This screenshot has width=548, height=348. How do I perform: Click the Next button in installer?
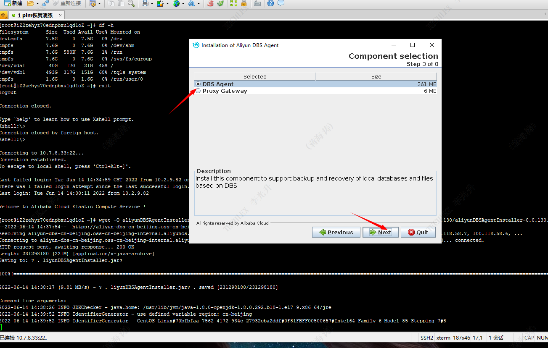[x=380, y=232]
